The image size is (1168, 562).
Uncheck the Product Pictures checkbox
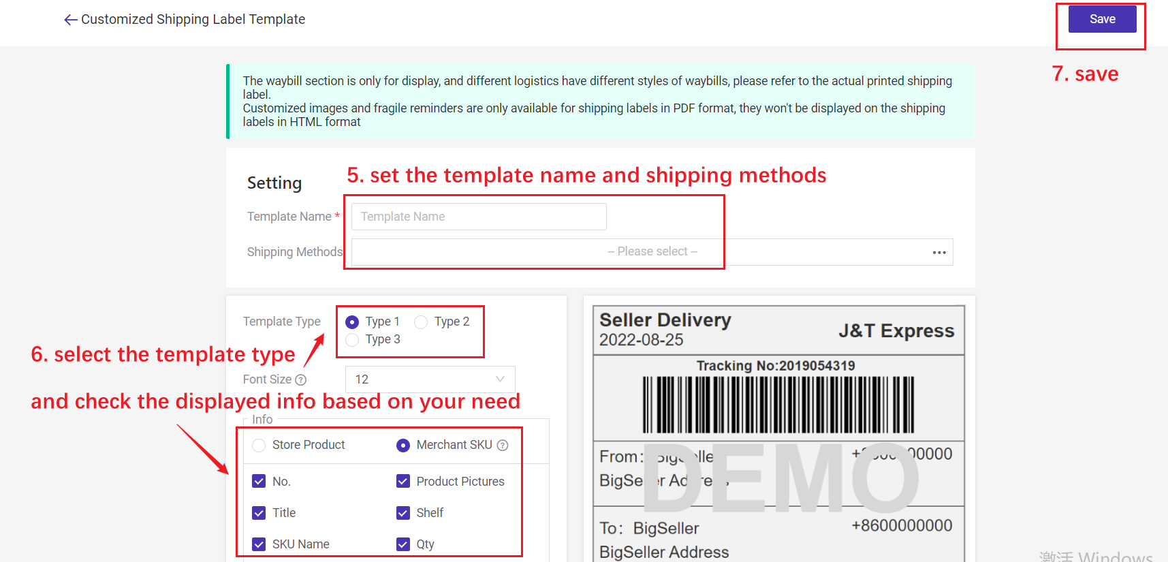[403, 482]
